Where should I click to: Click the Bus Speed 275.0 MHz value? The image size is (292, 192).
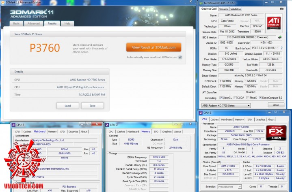click(x=228, y=174)
